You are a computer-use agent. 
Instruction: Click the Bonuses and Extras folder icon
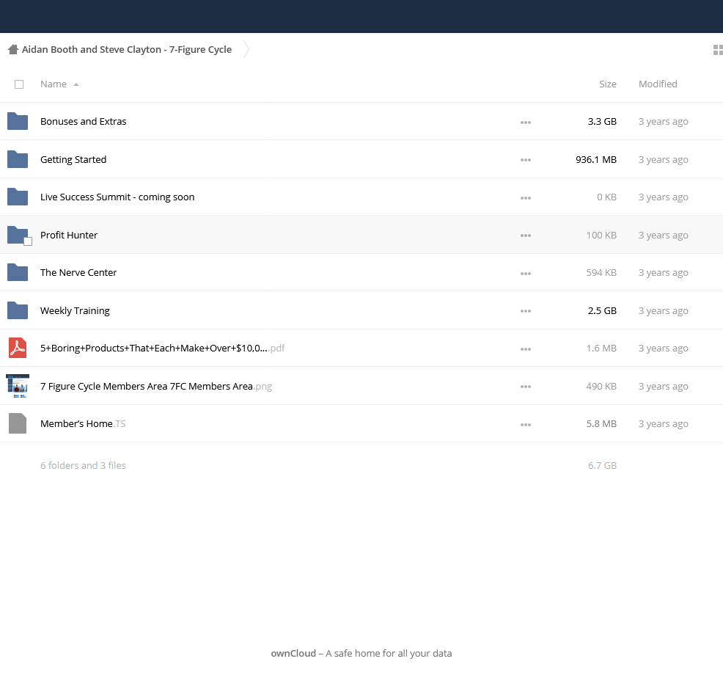[18, 121]
